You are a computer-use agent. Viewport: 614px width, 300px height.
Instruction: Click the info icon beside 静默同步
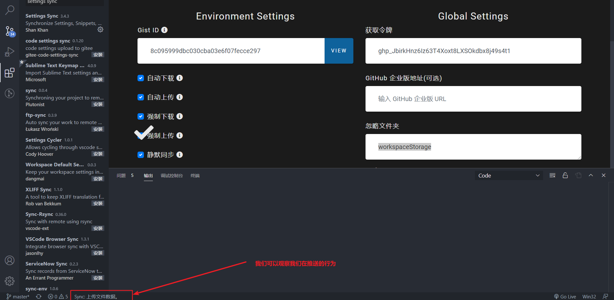click(x=180, y=154)
